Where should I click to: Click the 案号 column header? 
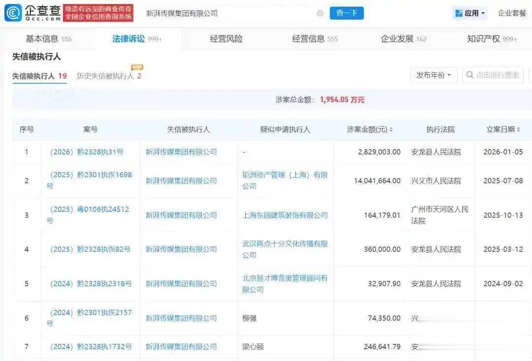point(90,129)
